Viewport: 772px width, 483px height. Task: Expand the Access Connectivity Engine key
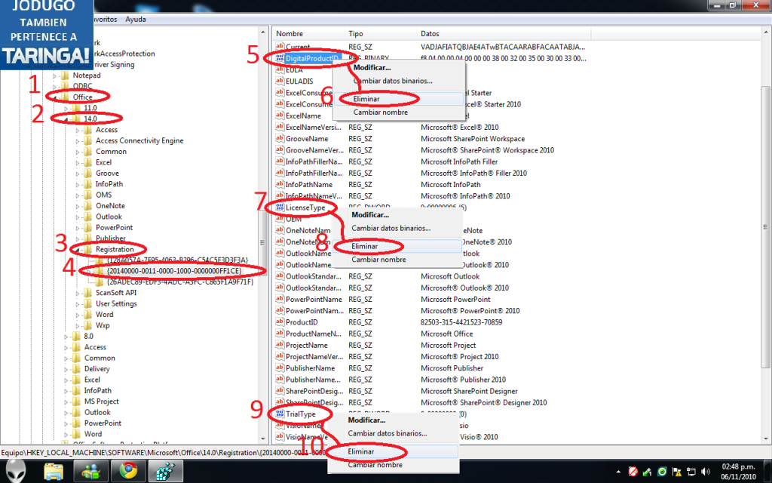point(78,140)
